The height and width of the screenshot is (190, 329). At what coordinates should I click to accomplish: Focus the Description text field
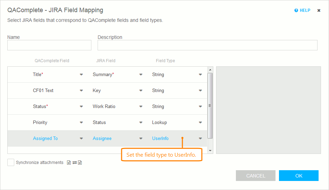(207, 45)
